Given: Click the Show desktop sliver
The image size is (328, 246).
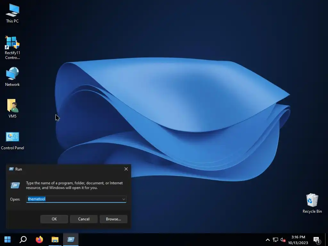Looking at the screenshot, I should (326, 240).
